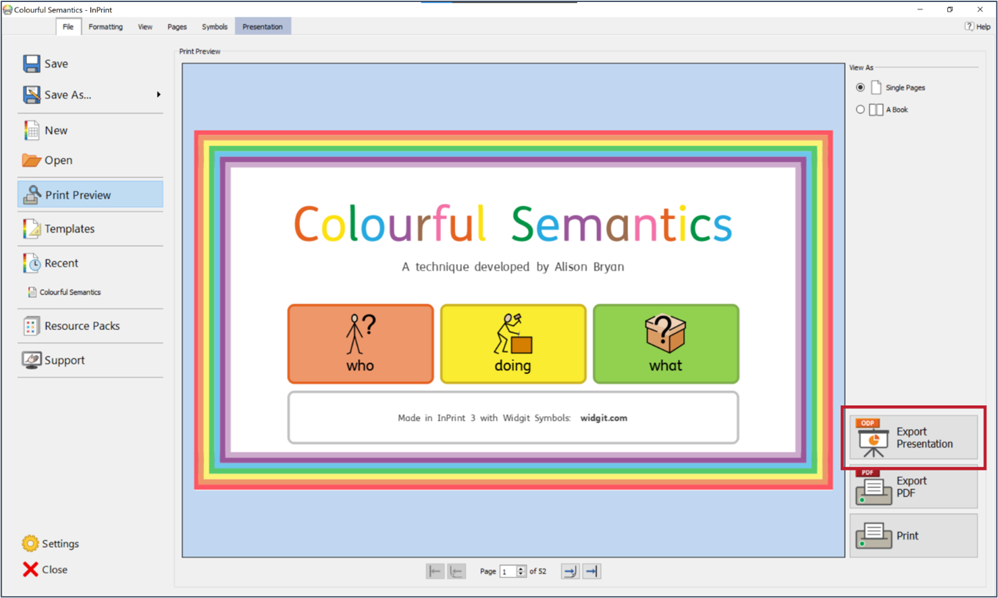Image resolution: width=998 pixels, height=598 pixels.
Task: Close the InPrint window from title bar
Action: tap(980, 9)
